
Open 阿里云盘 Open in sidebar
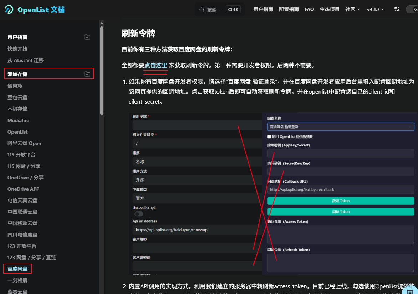(24, 143)
